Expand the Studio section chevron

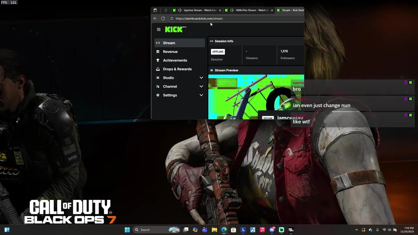(201, 78)
